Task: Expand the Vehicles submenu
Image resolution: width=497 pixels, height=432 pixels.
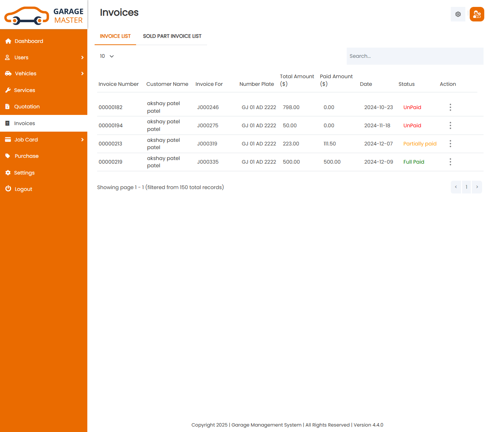Action: point(82,73)
